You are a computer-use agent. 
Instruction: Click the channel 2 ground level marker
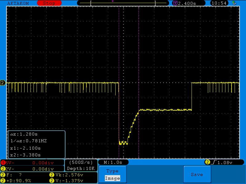point(3,83)
